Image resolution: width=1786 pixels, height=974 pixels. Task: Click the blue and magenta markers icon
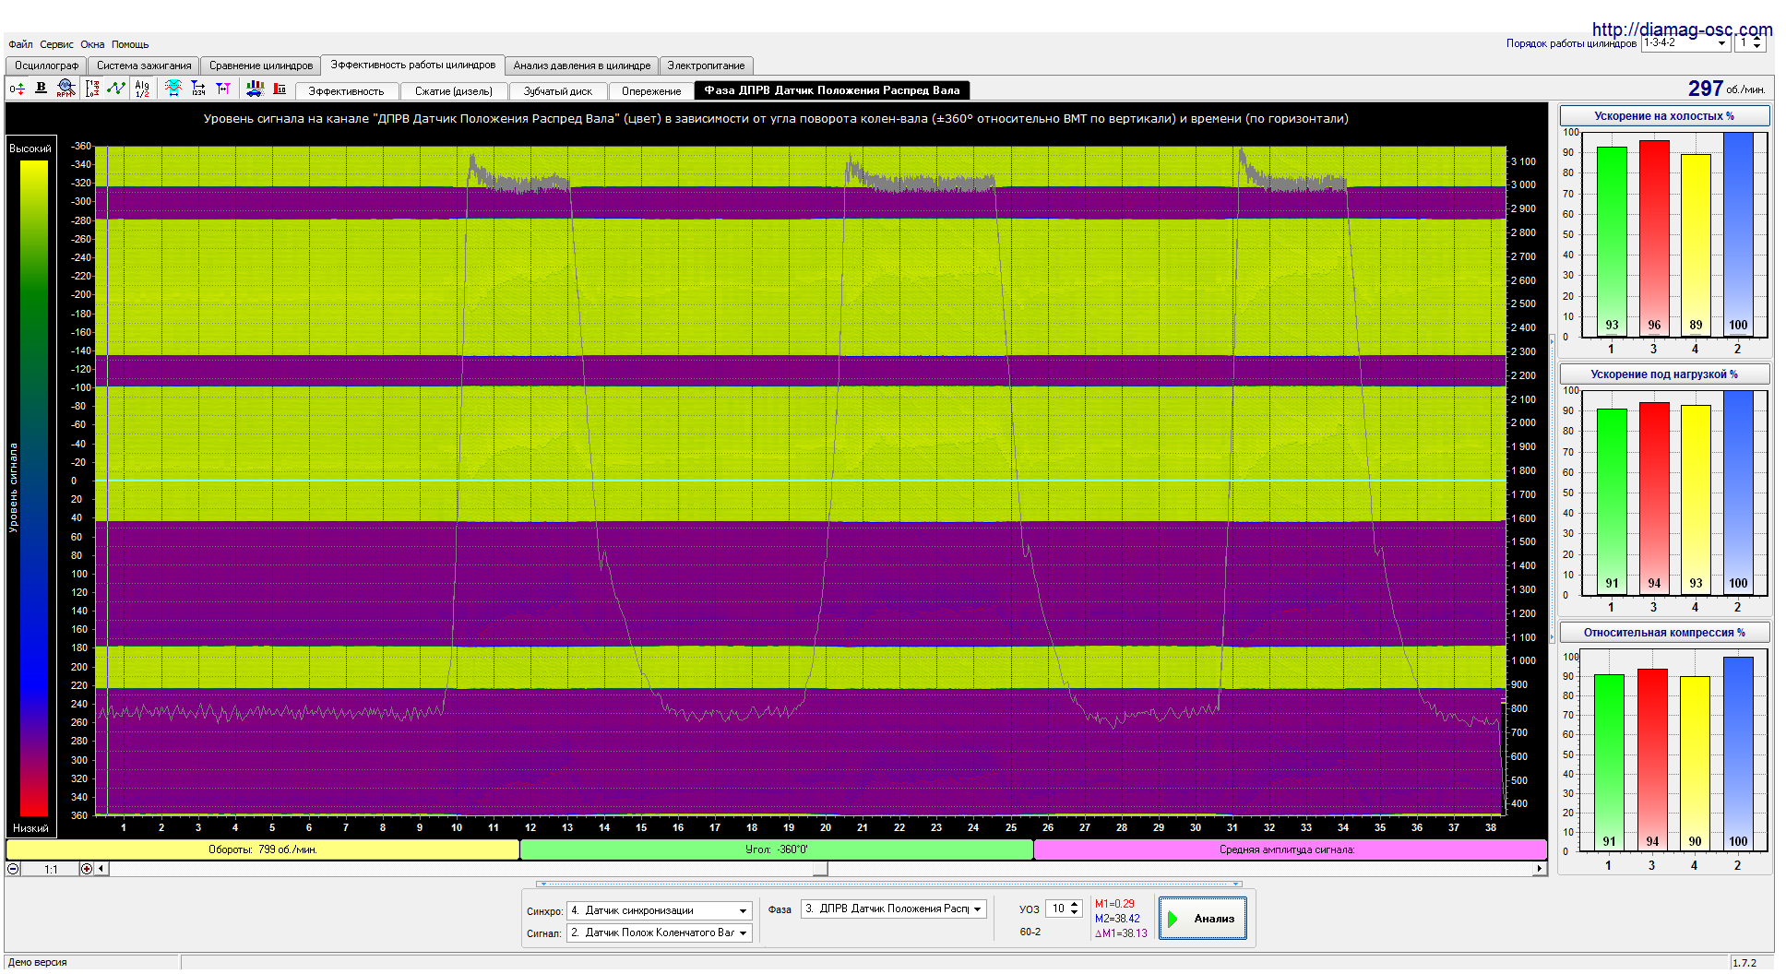(x=223, y=89)
